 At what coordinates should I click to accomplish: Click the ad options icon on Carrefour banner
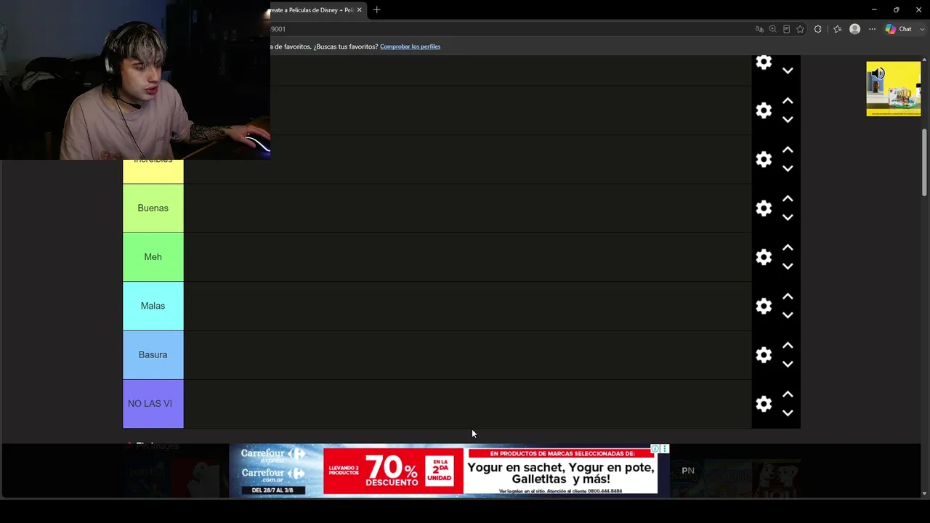[x=664, y=449]
